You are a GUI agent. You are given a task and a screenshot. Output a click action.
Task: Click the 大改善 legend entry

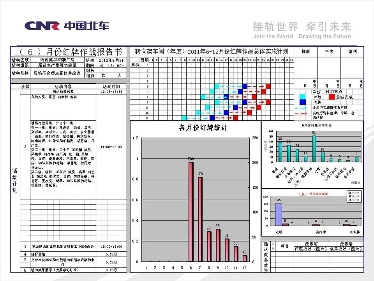[x=354, y=200]
